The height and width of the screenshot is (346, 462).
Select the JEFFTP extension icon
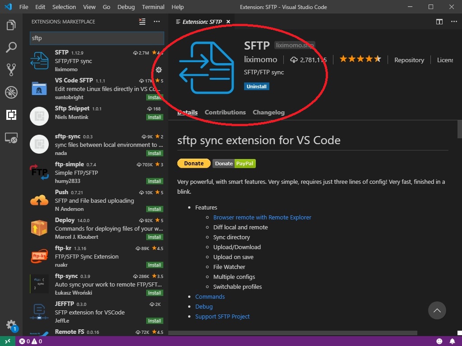[39, 312]
